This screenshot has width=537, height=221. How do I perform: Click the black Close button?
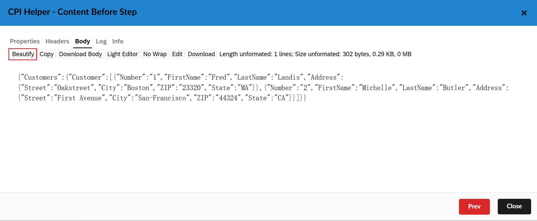(514, 206)
